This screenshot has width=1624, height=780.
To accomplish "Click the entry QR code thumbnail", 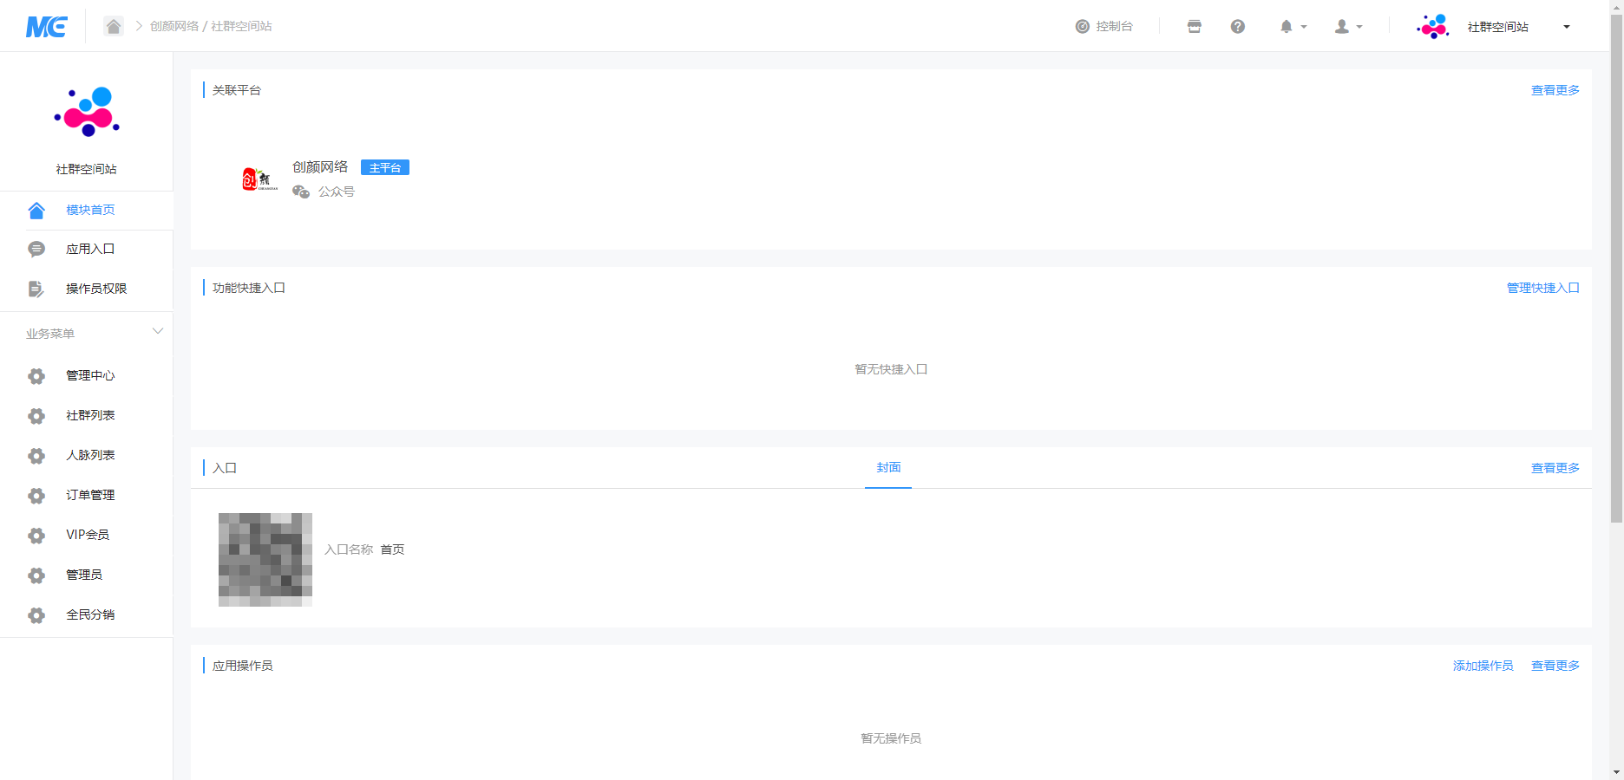I will (x=265, y=560).
